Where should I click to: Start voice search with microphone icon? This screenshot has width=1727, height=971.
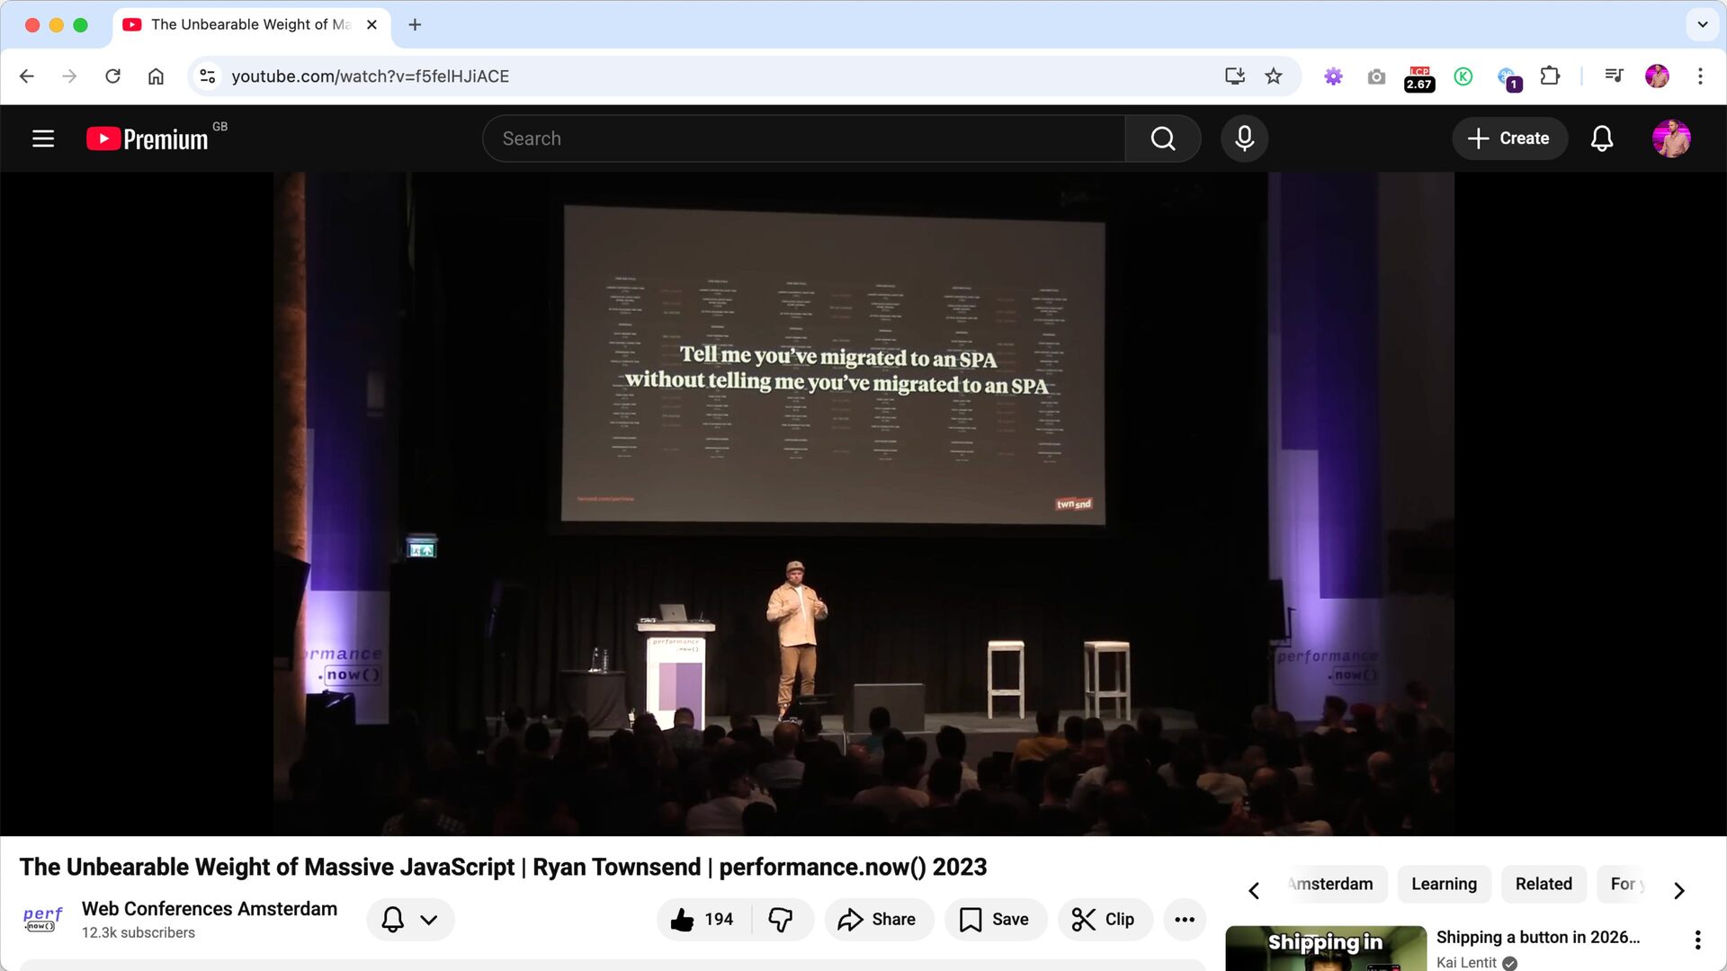point(1244,138)
